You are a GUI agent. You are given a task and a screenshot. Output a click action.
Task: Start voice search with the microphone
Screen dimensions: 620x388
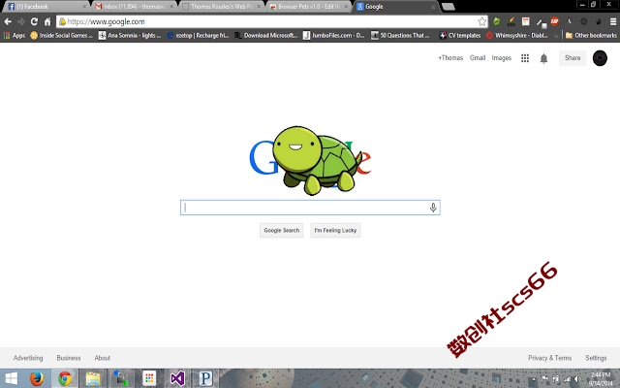pos(433,208)
